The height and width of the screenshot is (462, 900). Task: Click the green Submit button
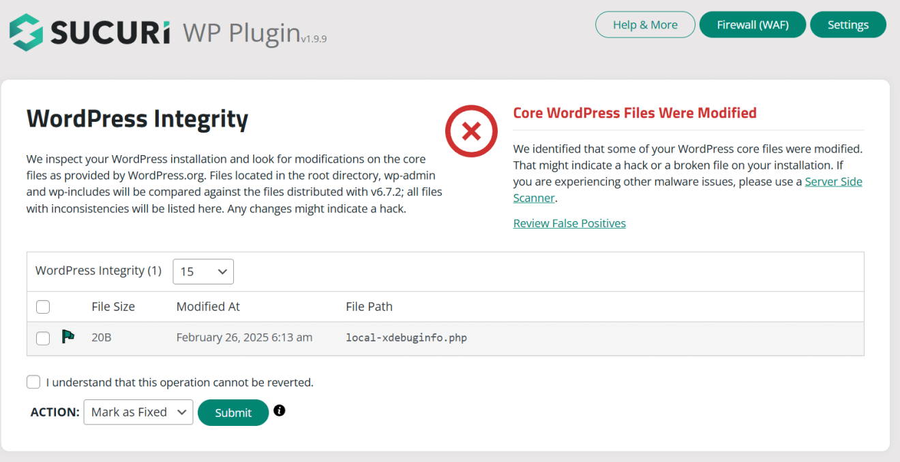pos(233,412)
